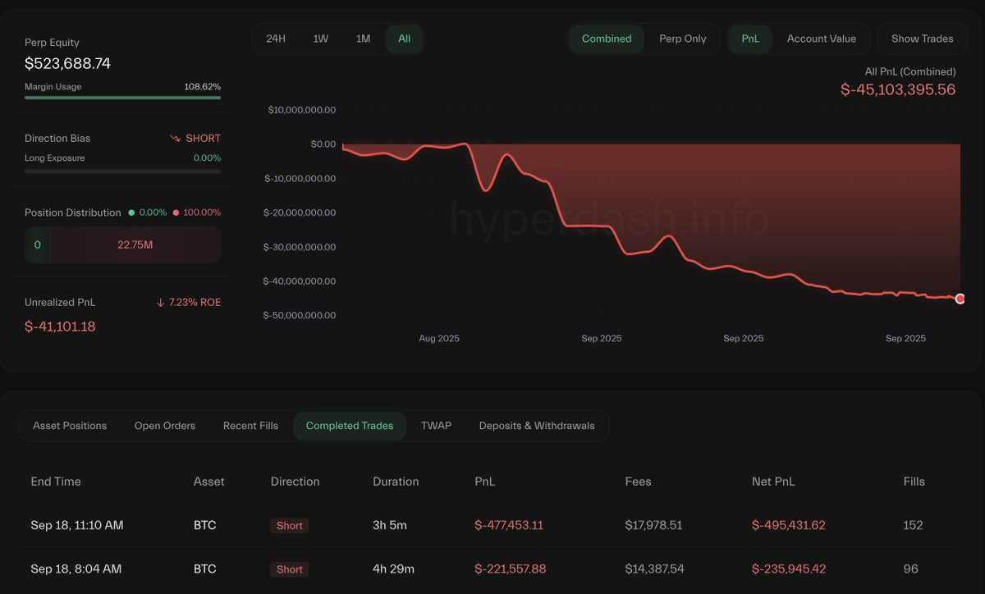Click the Unrealized PnL value $-41,101.18
985x594 pixels.
(60, 327)
